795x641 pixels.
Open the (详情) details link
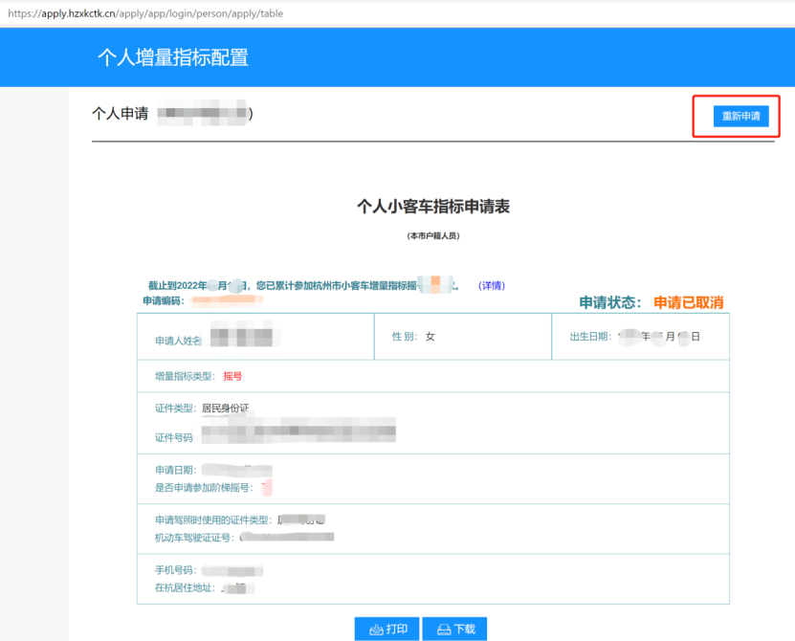pyautogui.click(x=492, y=286)
